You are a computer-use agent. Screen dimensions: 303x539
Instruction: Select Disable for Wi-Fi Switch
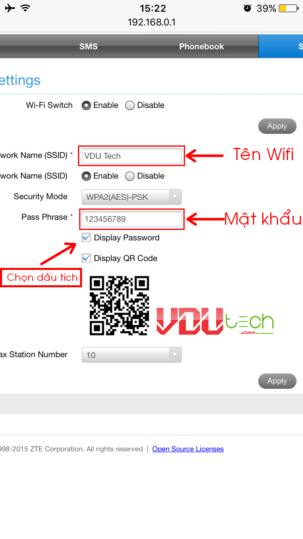130,105
